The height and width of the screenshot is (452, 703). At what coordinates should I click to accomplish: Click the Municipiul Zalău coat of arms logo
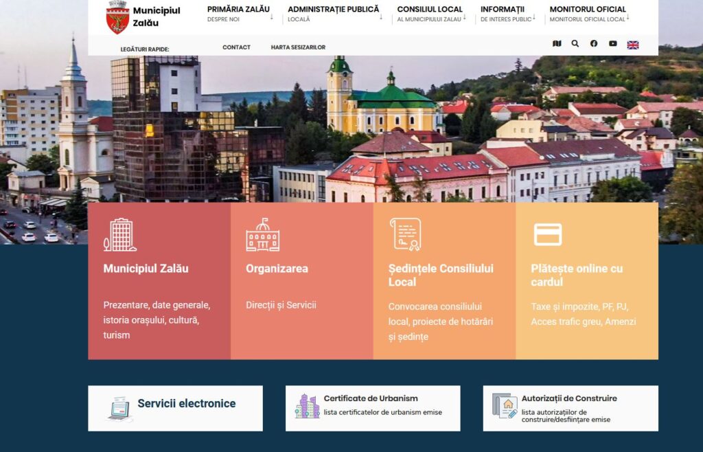117,17
